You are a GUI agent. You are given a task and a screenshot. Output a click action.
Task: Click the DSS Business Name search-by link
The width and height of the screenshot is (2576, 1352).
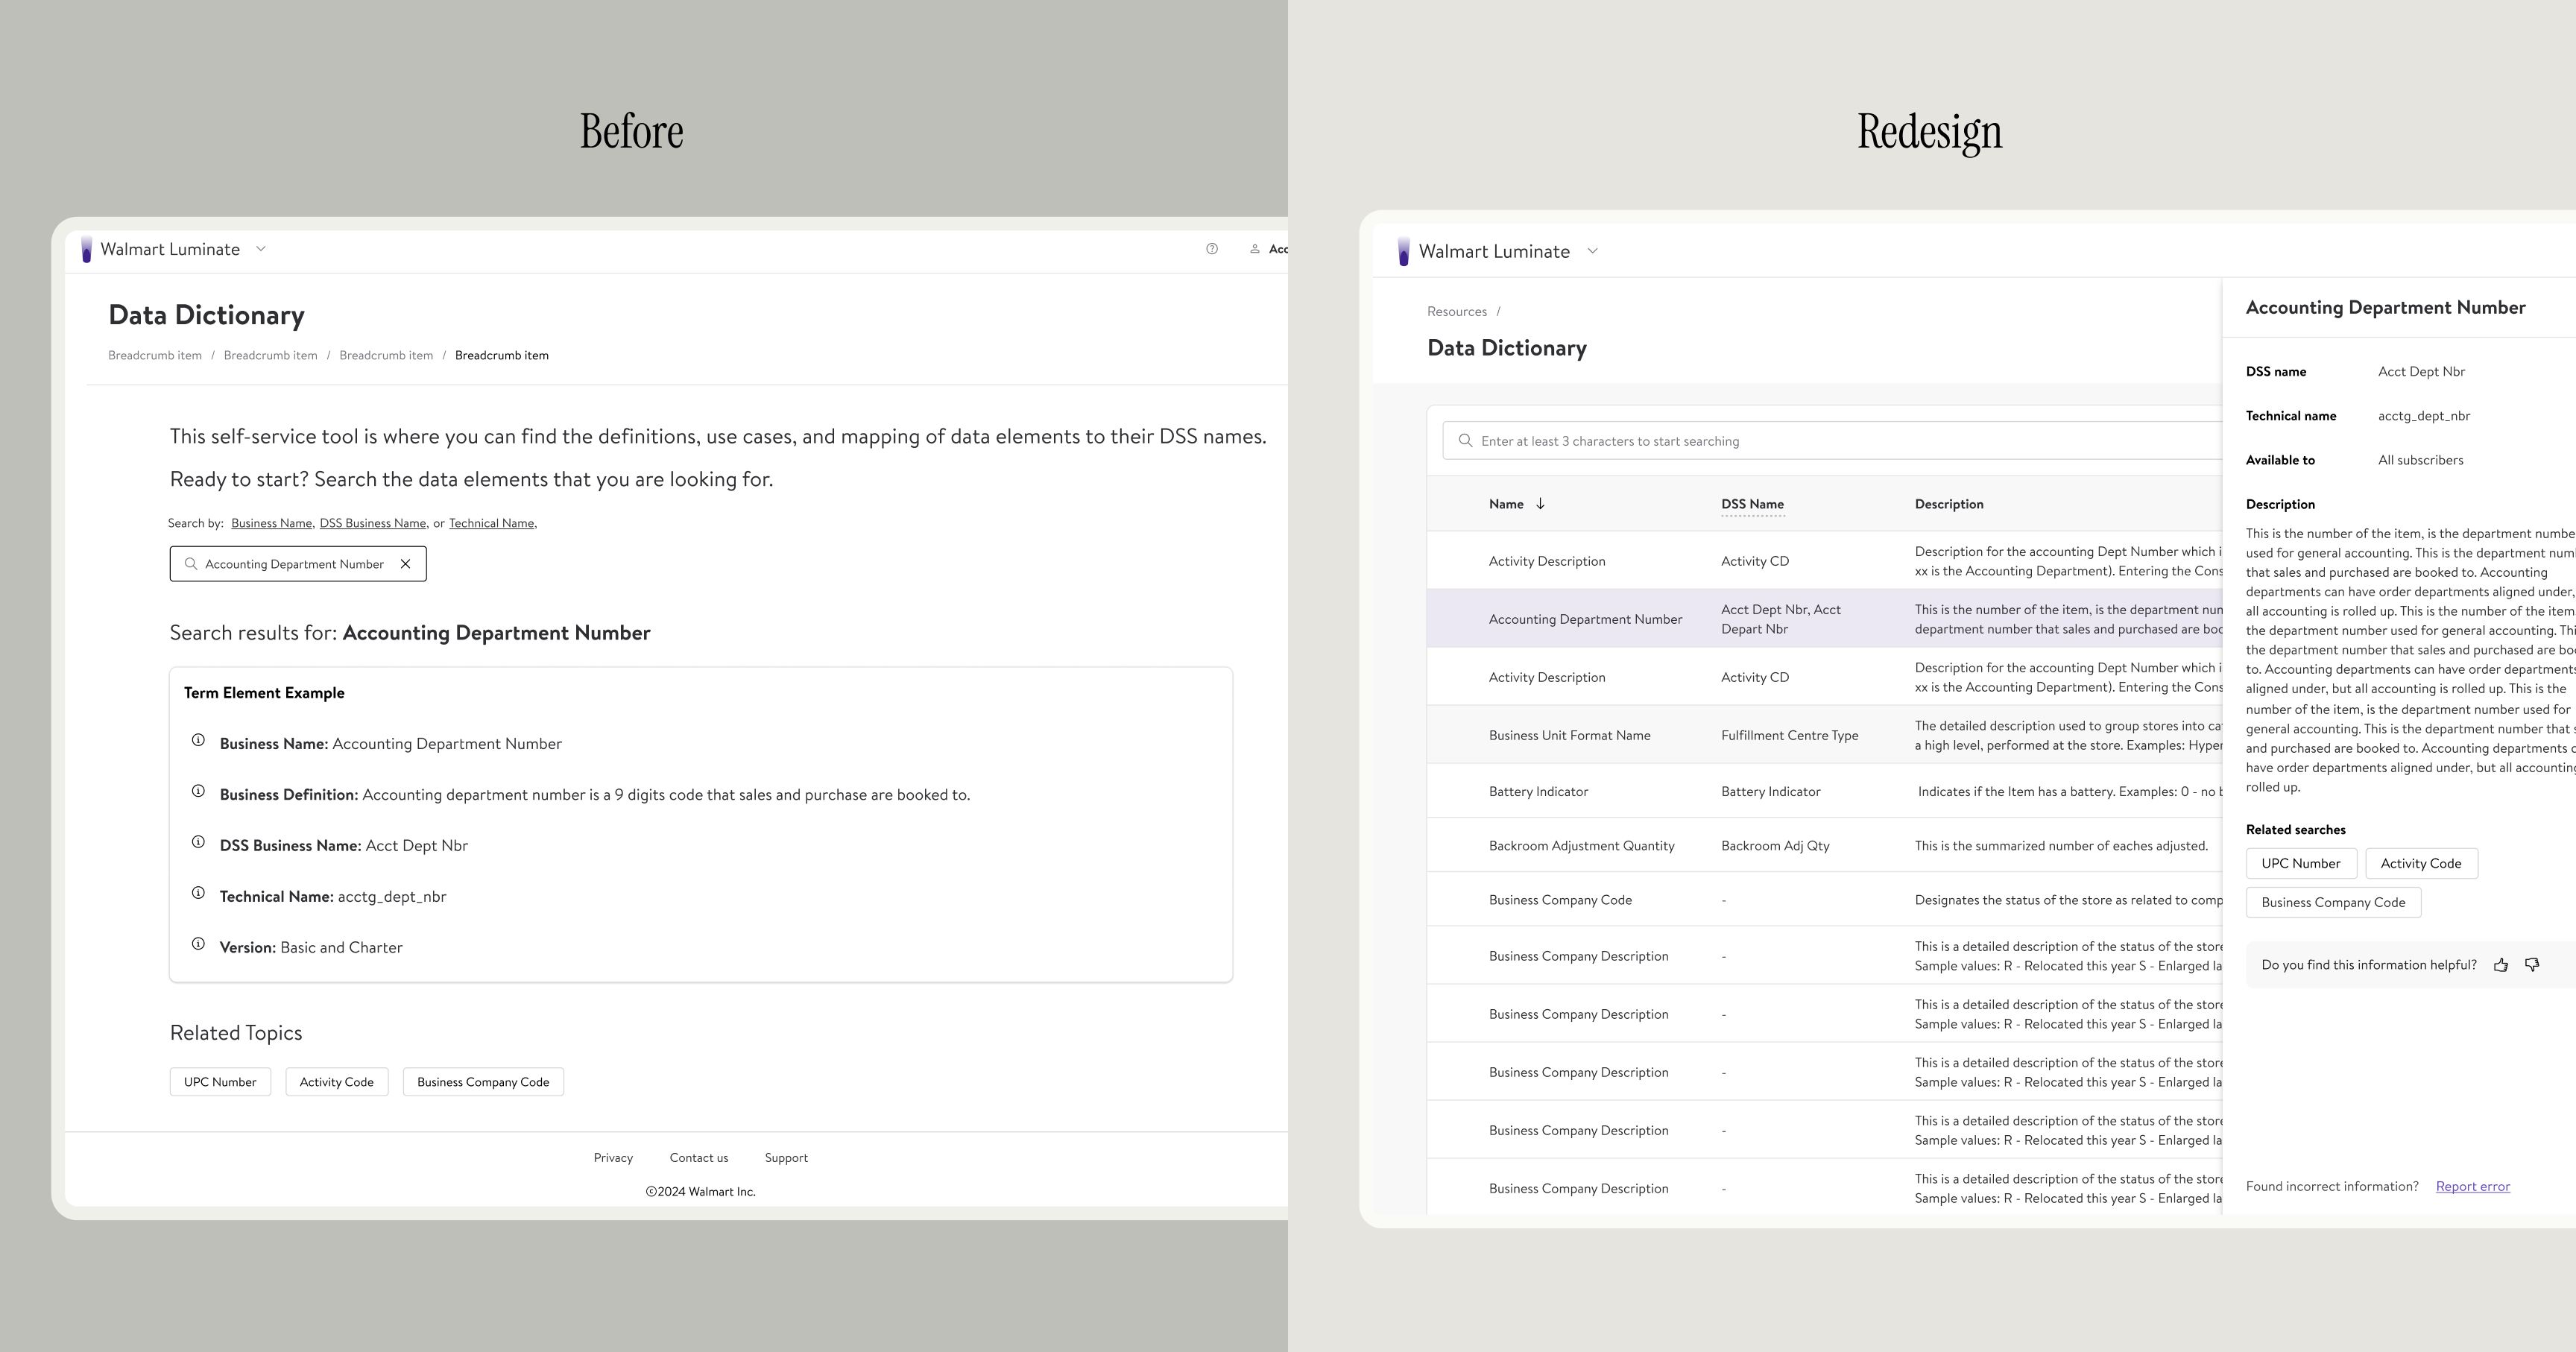(x=372, y=523)
